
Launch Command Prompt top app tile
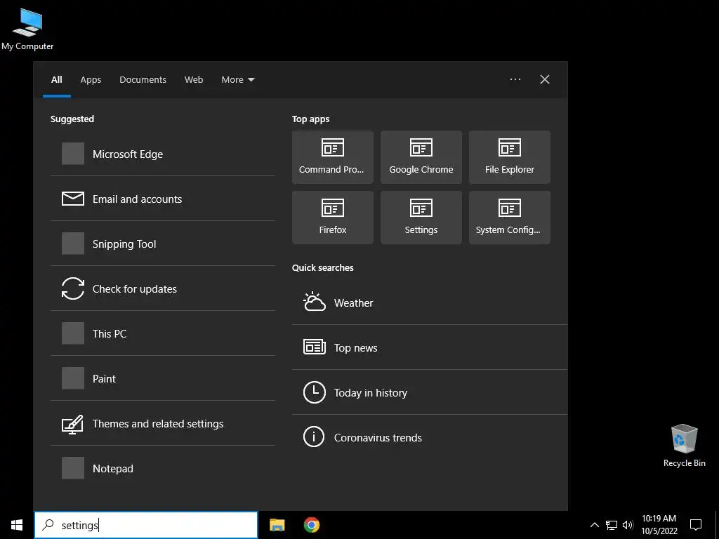332,157
